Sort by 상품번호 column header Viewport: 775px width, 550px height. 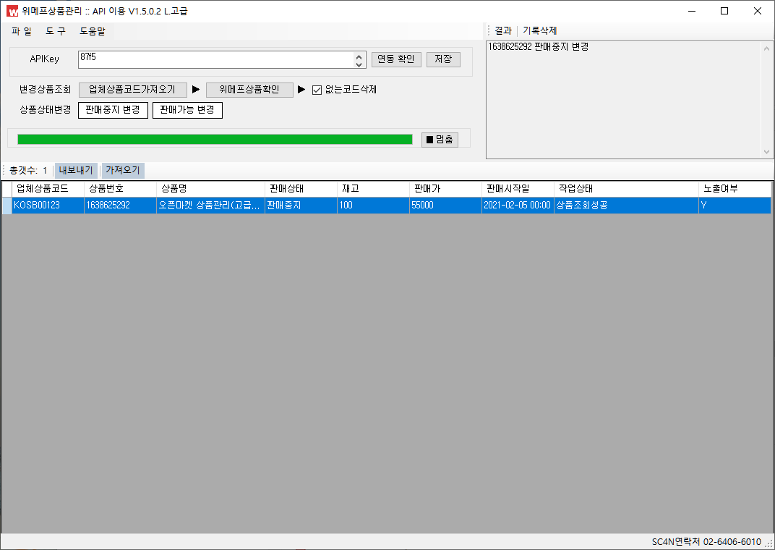pos(121,189)
